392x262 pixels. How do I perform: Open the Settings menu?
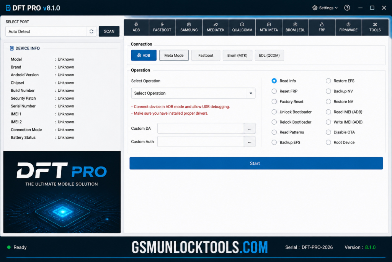[325, 8]
